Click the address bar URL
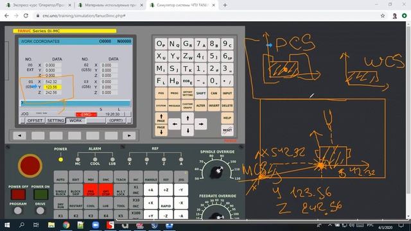Image resolution: width=411 pixels, height=231 pixels. point(84,15)
